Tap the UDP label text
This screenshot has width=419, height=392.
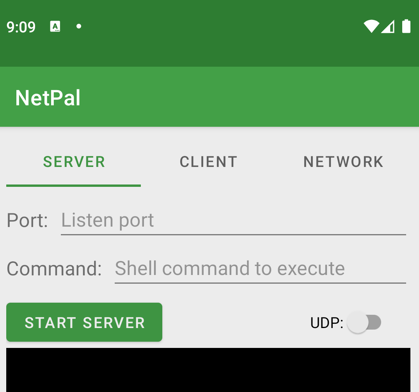click(x=327, y=323)
